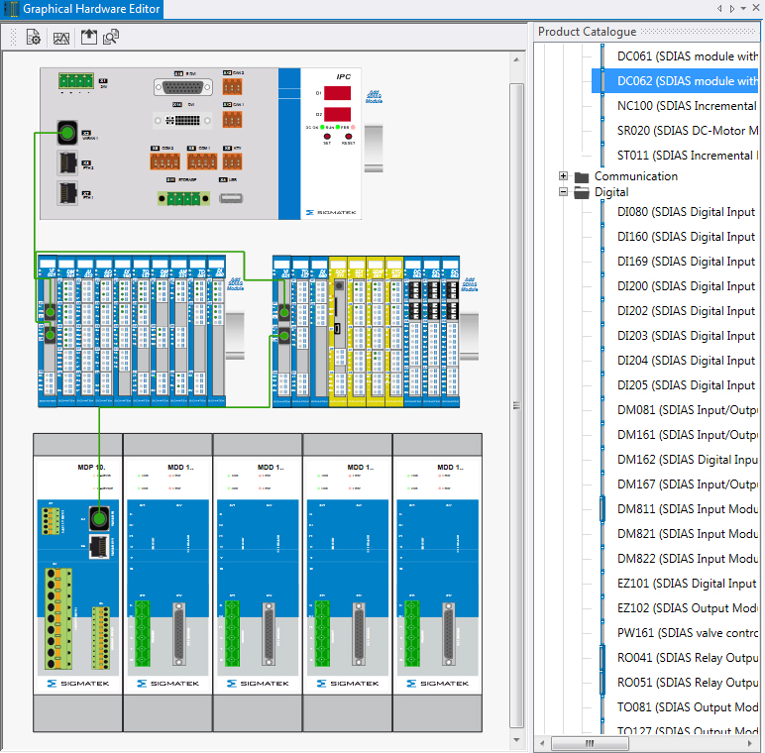This screenshot has height=753, width=765.
Task: Click the last DC062 module in second rack
Action: (x=450, y=332)
